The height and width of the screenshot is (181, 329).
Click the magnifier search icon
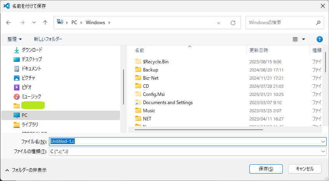coord(318,23)
